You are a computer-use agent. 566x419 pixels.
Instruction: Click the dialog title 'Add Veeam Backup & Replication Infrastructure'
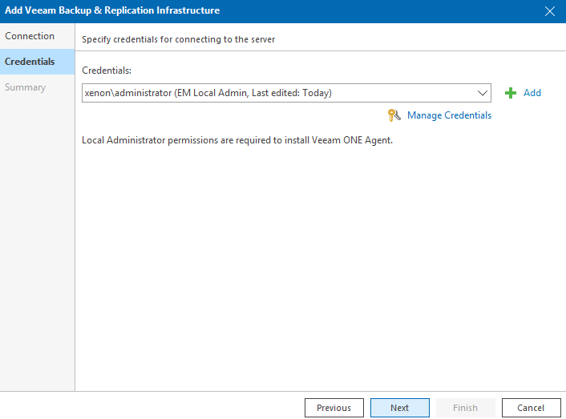[x=112, y=10]
